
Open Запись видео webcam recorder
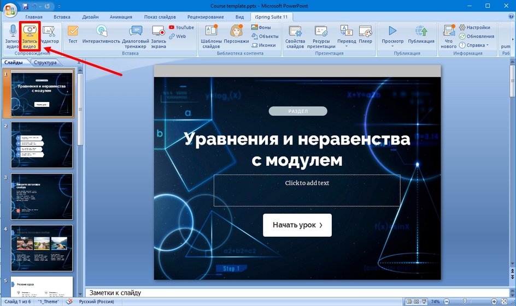(30, 36)
